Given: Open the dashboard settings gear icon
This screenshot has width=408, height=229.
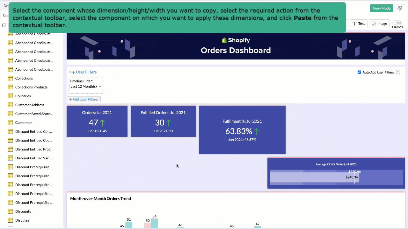Looking at the screenshot, I should pyautogui.click(x=400, y=8).
